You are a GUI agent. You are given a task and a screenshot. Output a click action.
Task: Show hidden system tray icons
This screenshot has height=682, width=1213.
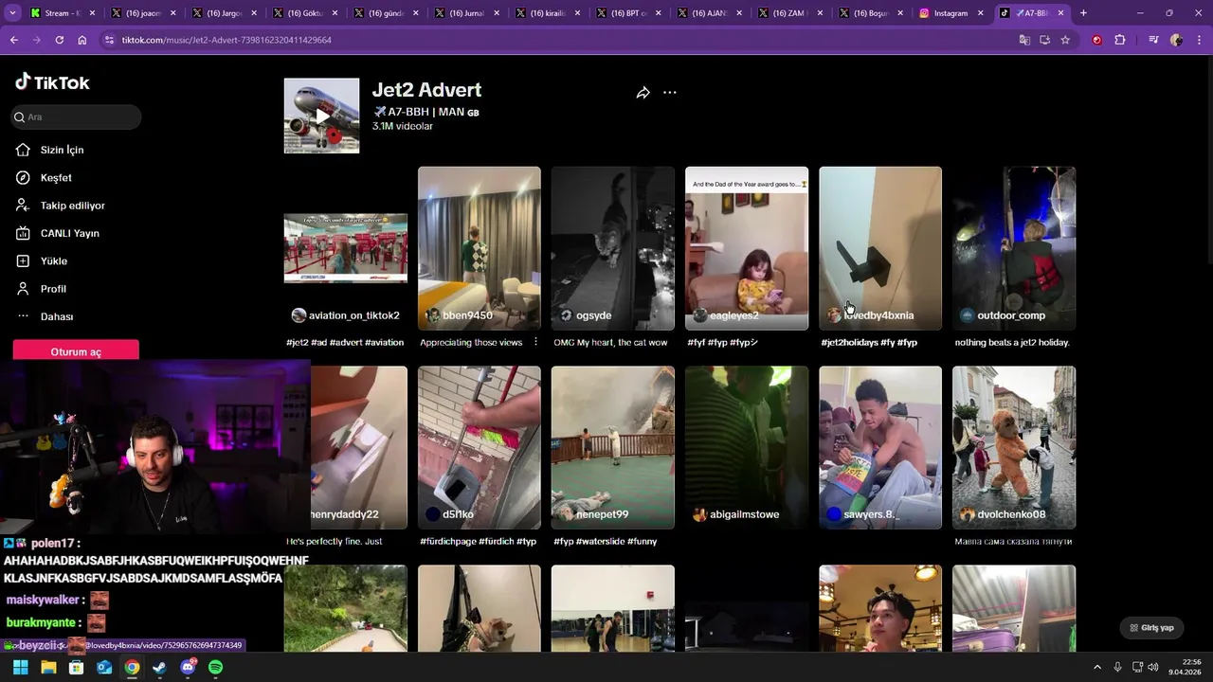pyautogui.click(x=1097, y=667)
